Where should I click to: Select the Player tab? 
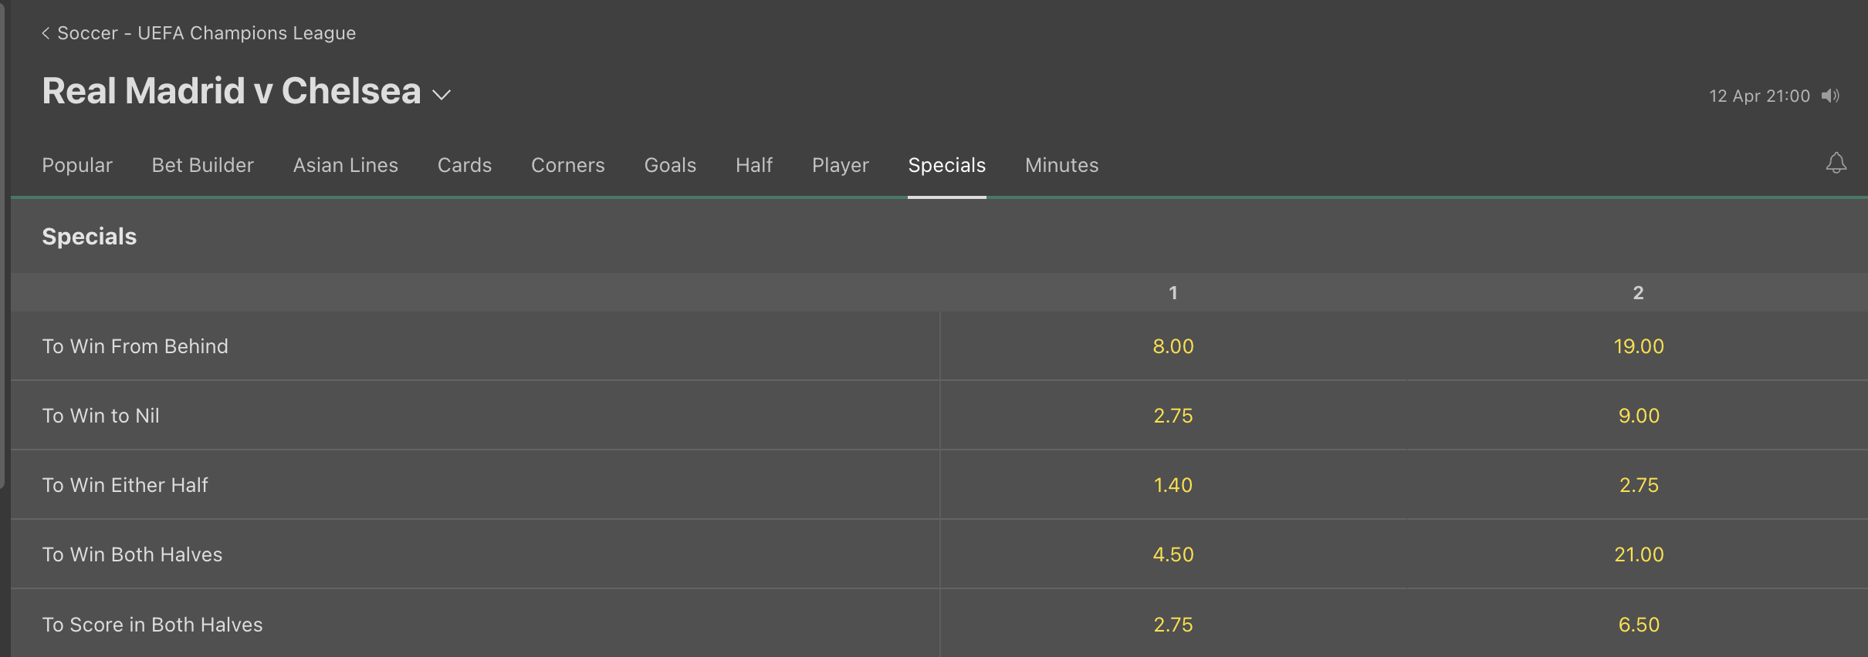pos(841,165)
